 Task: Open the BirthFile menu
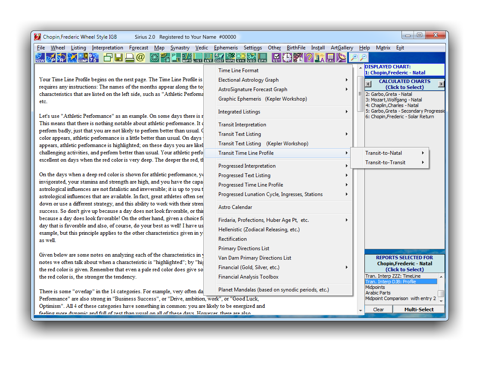click(296, 48)
